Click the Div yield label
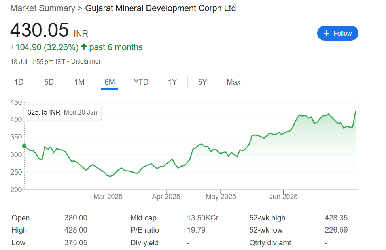 click(x=144, y=242)
